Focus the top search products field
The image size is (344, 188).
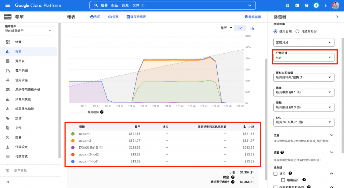pyautogui.click(x=172, y=5)
